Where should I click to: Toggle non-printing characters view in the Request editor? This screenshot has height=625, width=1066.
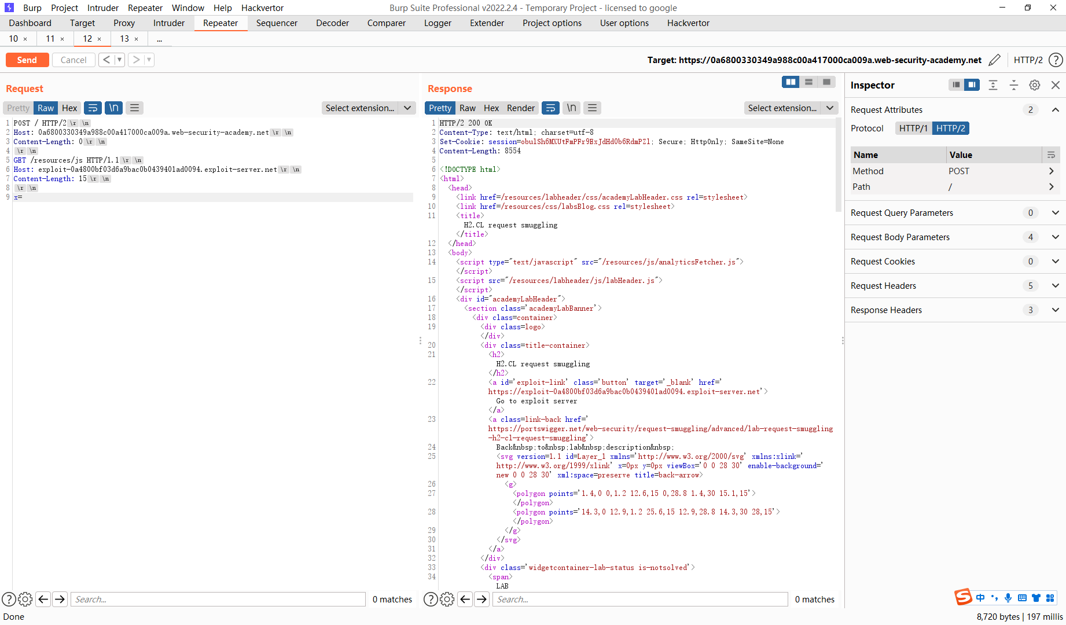point(113,108)
